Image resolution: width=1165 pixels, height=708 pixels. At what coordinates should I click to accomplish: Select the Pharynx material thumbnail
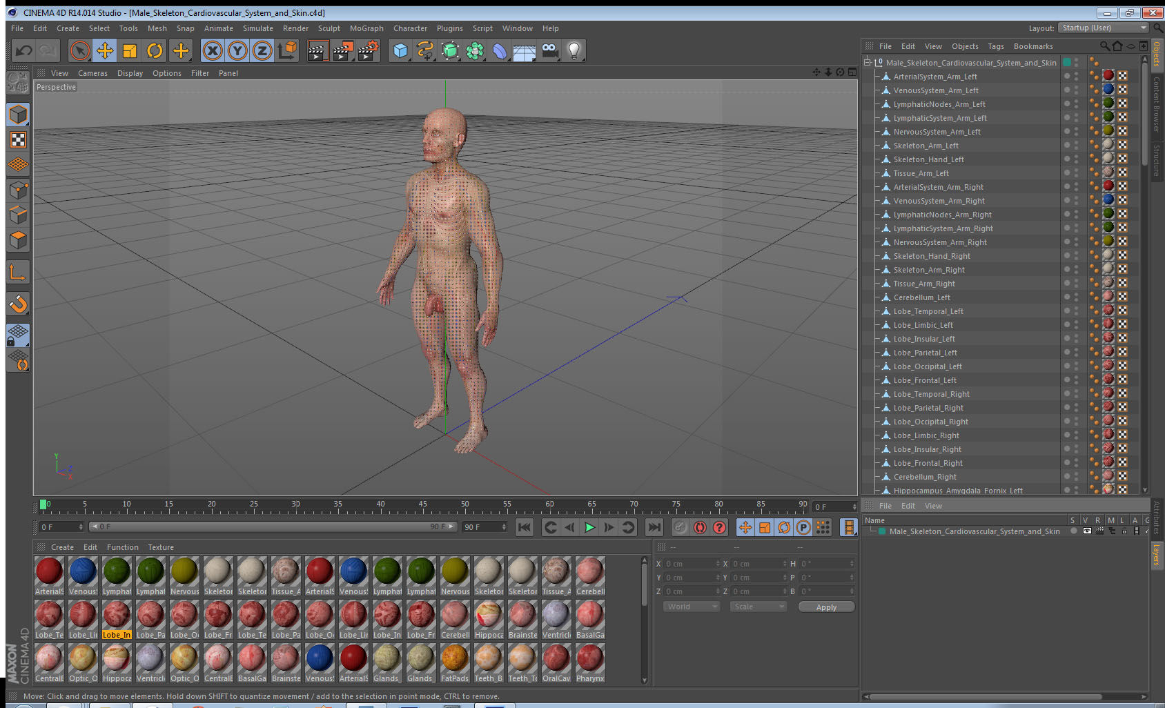(590, 662)
